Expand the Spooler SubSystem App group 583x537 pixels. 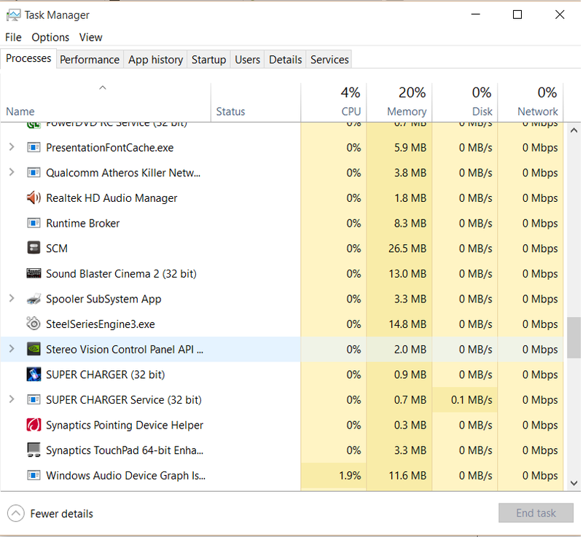[x=12, y=299]
